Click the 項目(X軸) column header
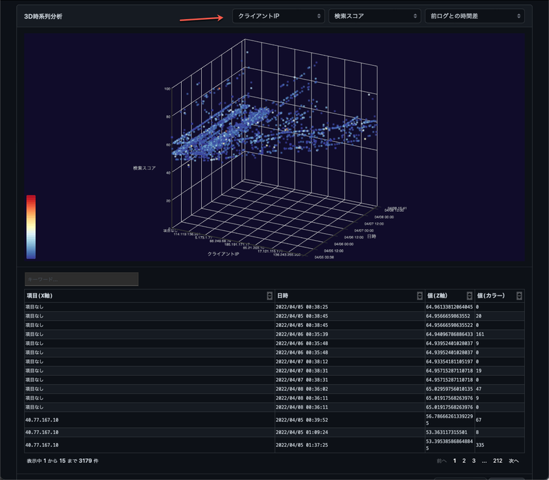 click(40, 296)
